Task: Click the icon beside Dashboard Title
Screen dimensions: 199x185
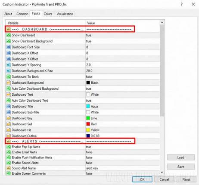Action: [x=9, y=106]
